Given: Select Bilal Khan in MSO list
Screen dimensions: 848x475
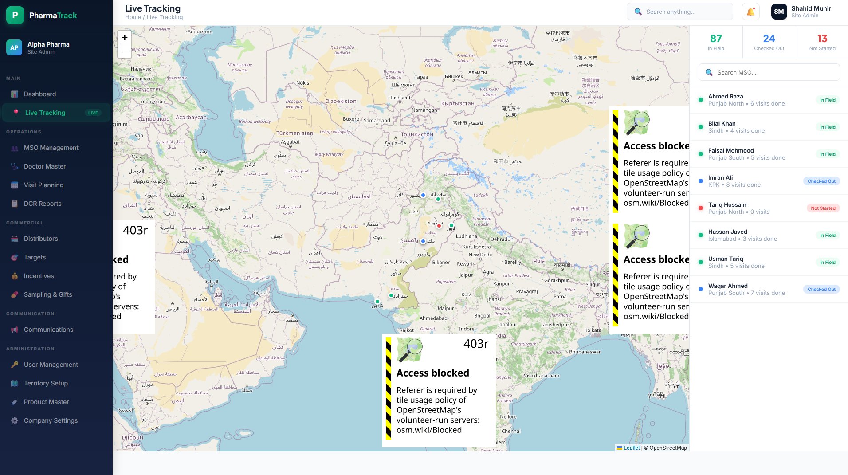Looking at the screenshot, I should tap(769, 127).
